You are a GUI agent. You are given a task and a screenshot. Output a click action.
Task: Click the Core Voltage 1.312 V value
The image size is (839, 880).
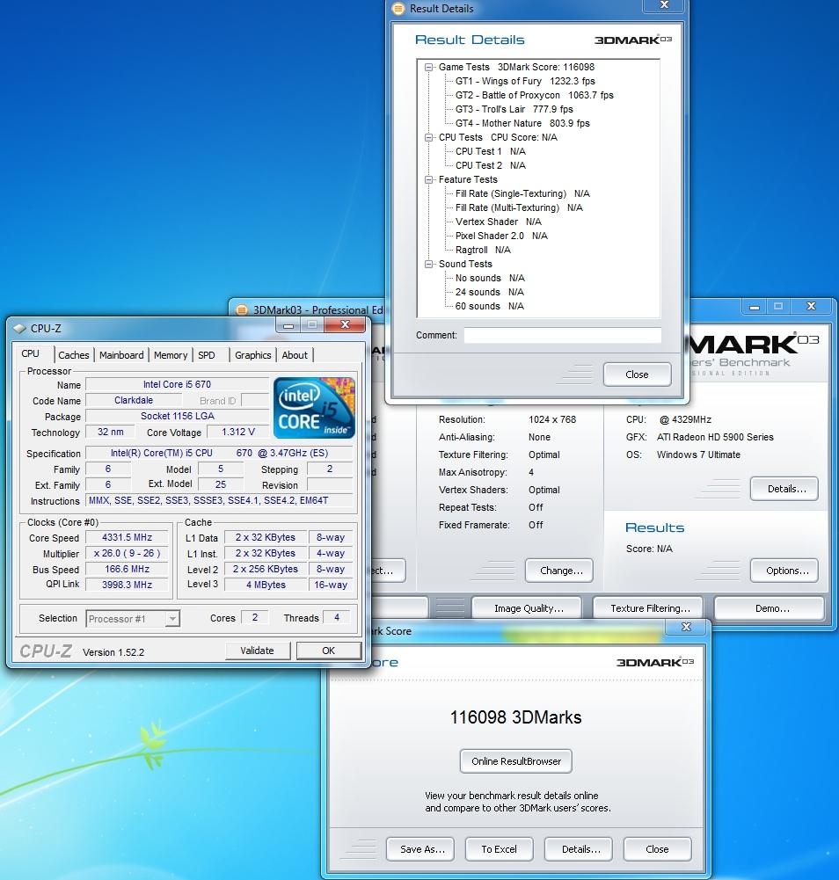(x=238, y=433)
